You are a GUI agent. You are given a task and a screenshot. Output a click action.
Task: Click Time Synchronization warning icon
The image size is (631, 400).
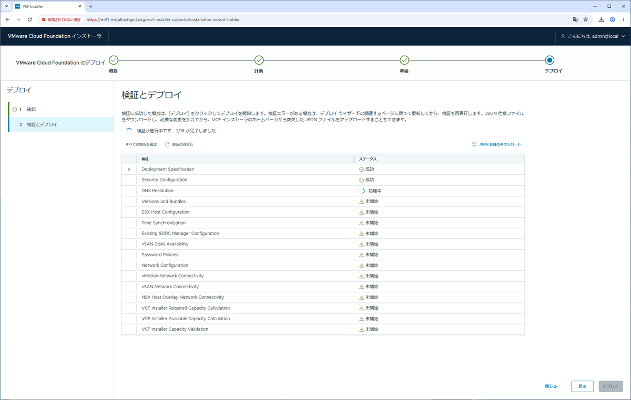(x=361, y=223)
